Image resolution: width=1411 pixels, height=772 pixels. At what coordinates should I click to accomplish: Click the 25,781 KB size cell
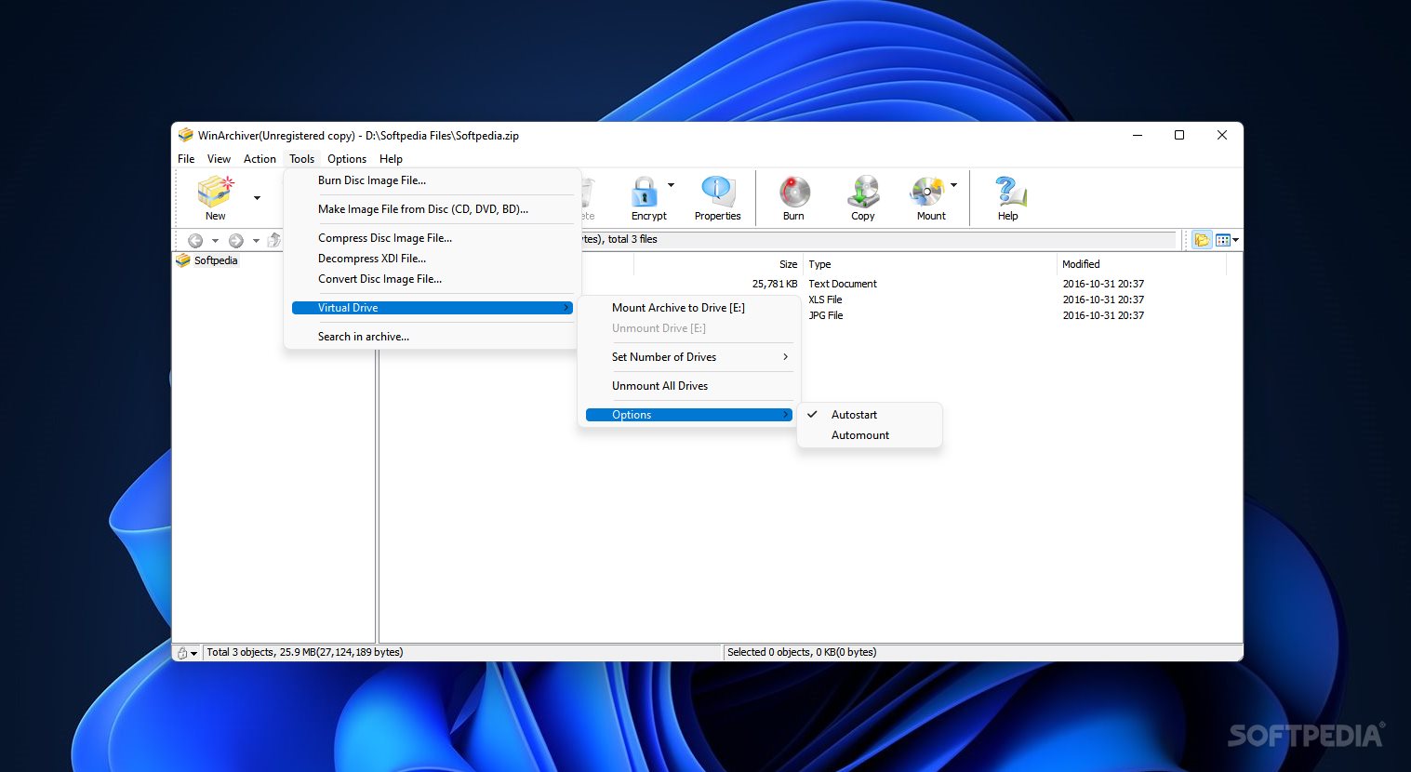click(775, 284)
